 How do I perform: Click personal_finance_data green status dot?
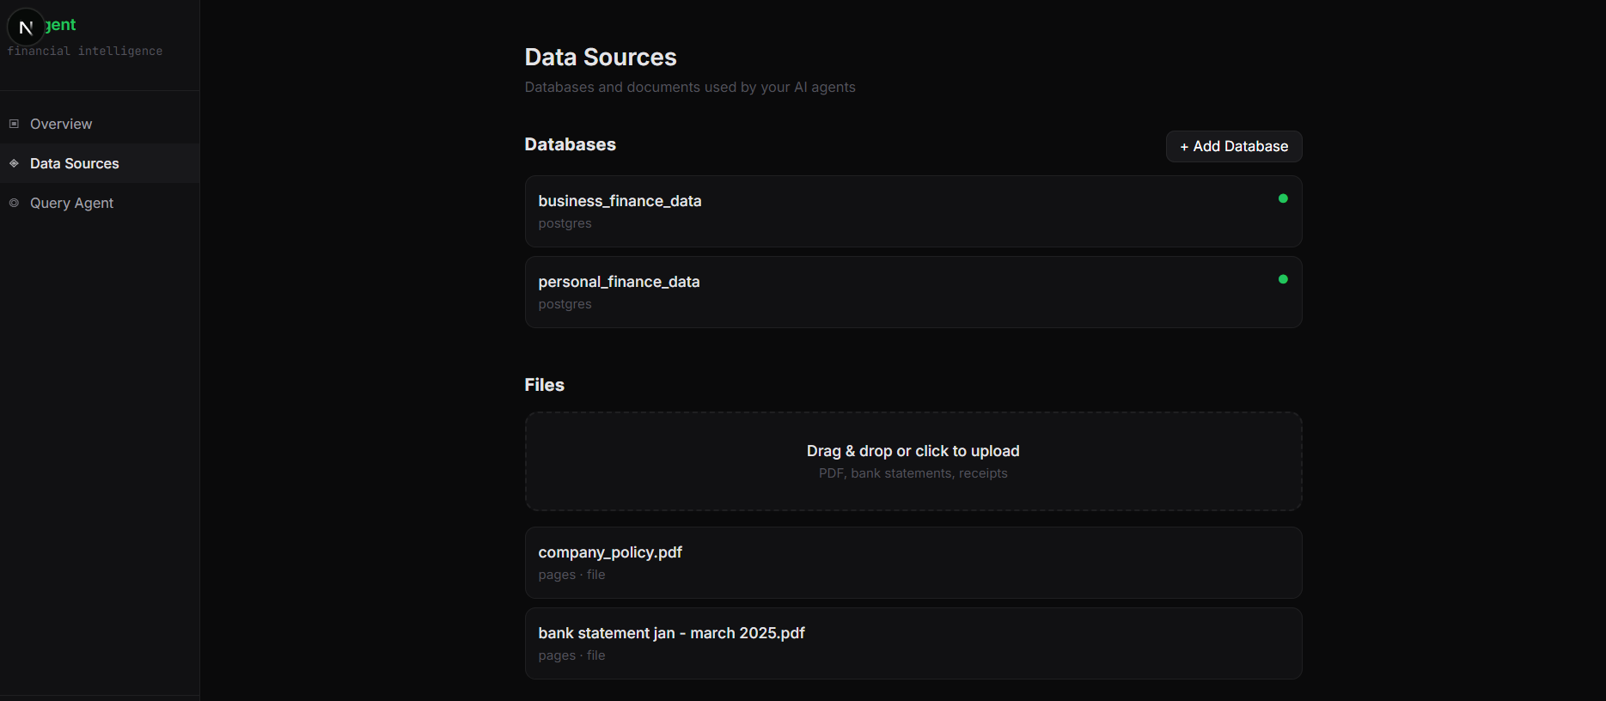pyautogui.click(x=1283, y=279)
